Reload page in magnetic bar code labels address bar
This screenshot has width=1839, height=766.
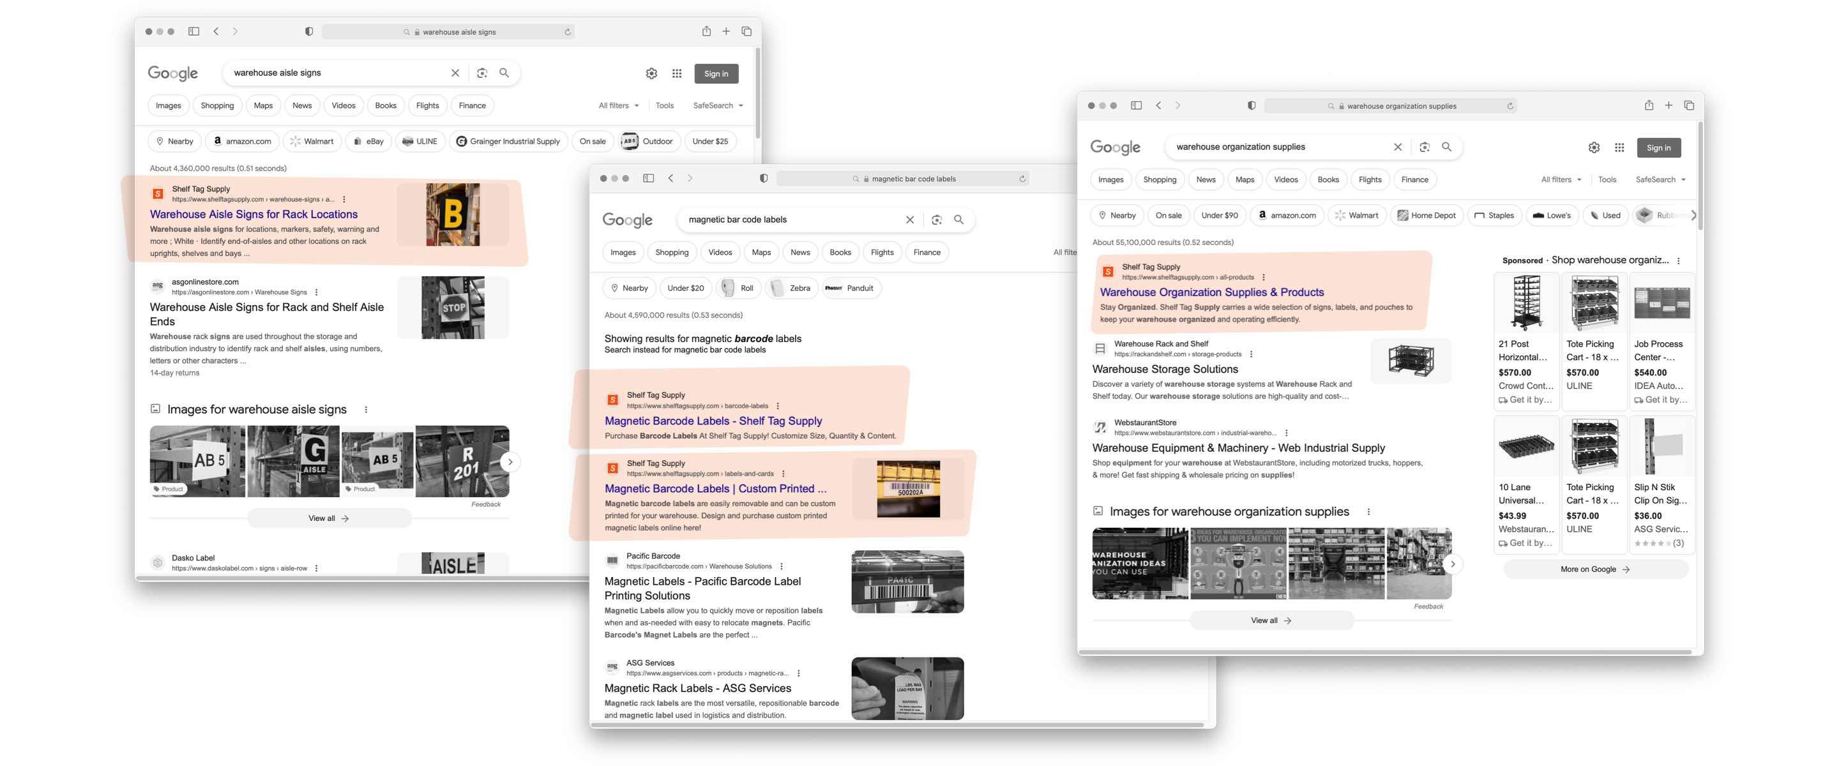(x=1022, y=179)
